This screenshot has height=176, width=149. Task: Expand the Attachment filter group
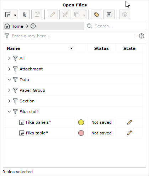pyautogui.click(x=9, y=69)
